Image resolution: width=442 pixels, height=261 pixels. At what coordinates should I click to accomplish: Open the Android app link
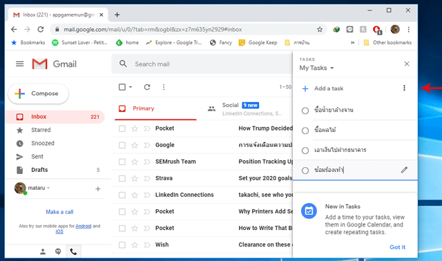pos(84,226)
